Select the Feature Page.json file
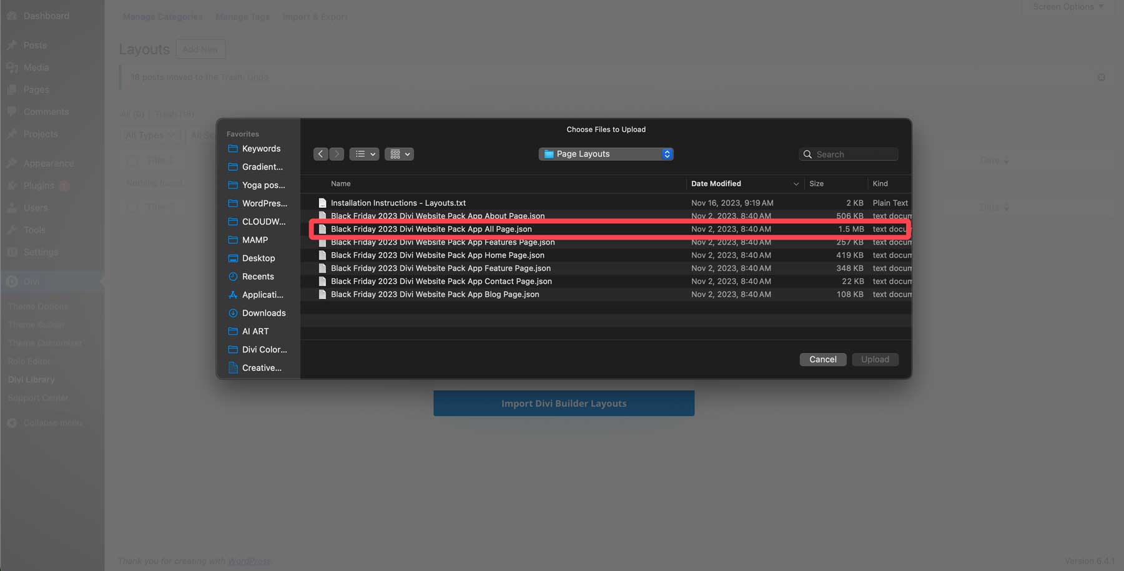 pyautogui.click(x=606, y=268)
